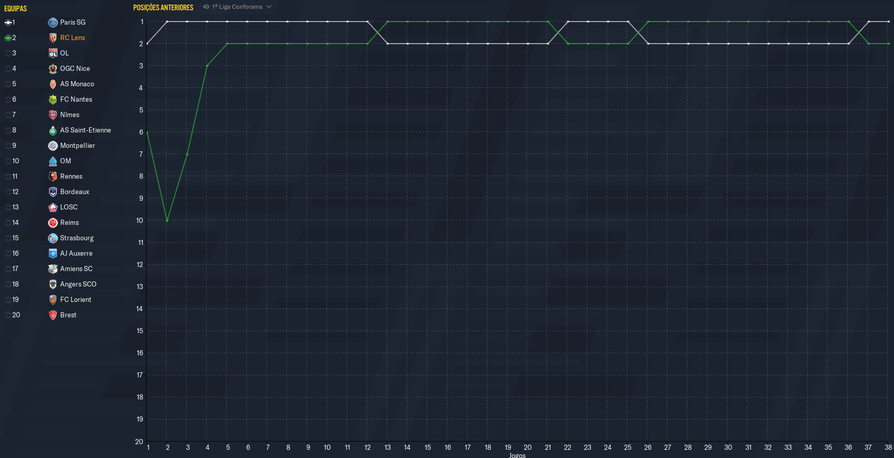Click the OL club crest
Screen dimensions: 894x458
(53, 53)
